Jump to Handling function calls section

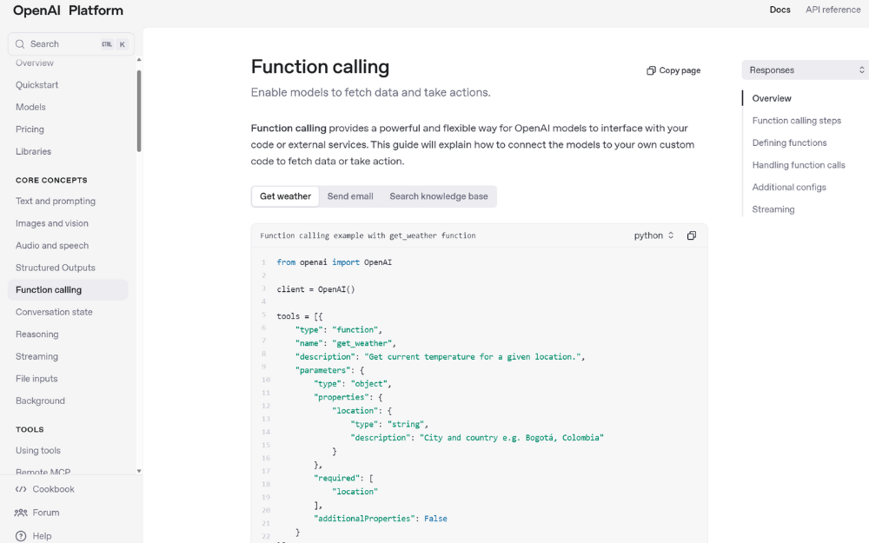click(799, 165)
